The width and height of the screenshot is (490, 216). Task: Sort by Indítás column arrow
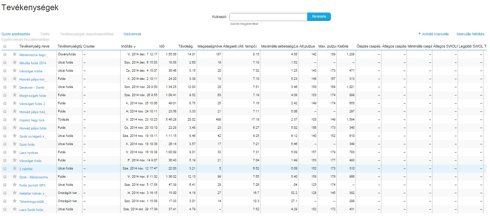point(135,47)
